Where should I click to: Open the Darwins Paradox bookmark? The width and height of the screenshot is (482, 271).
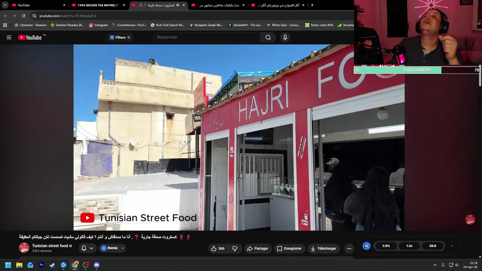(x=67, y=25)
